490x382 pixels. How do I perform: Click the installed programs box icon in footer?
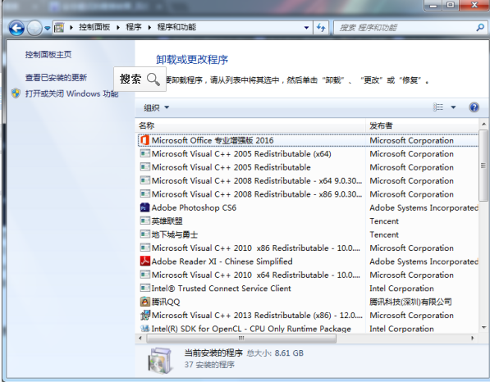click(160, 361)
